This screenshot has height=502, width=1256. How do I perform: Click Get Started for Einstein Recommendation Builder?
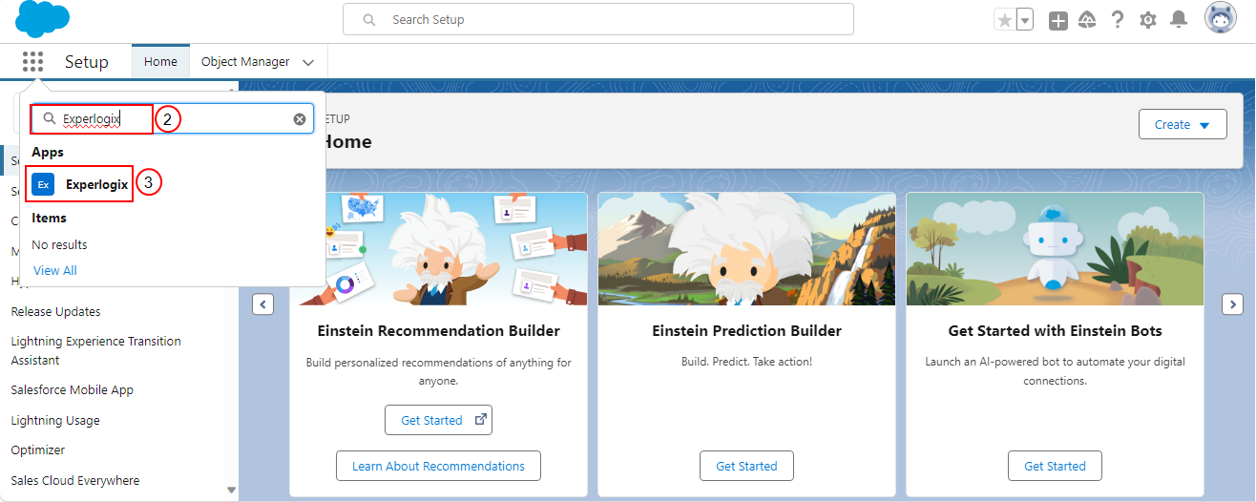(438, 420)
